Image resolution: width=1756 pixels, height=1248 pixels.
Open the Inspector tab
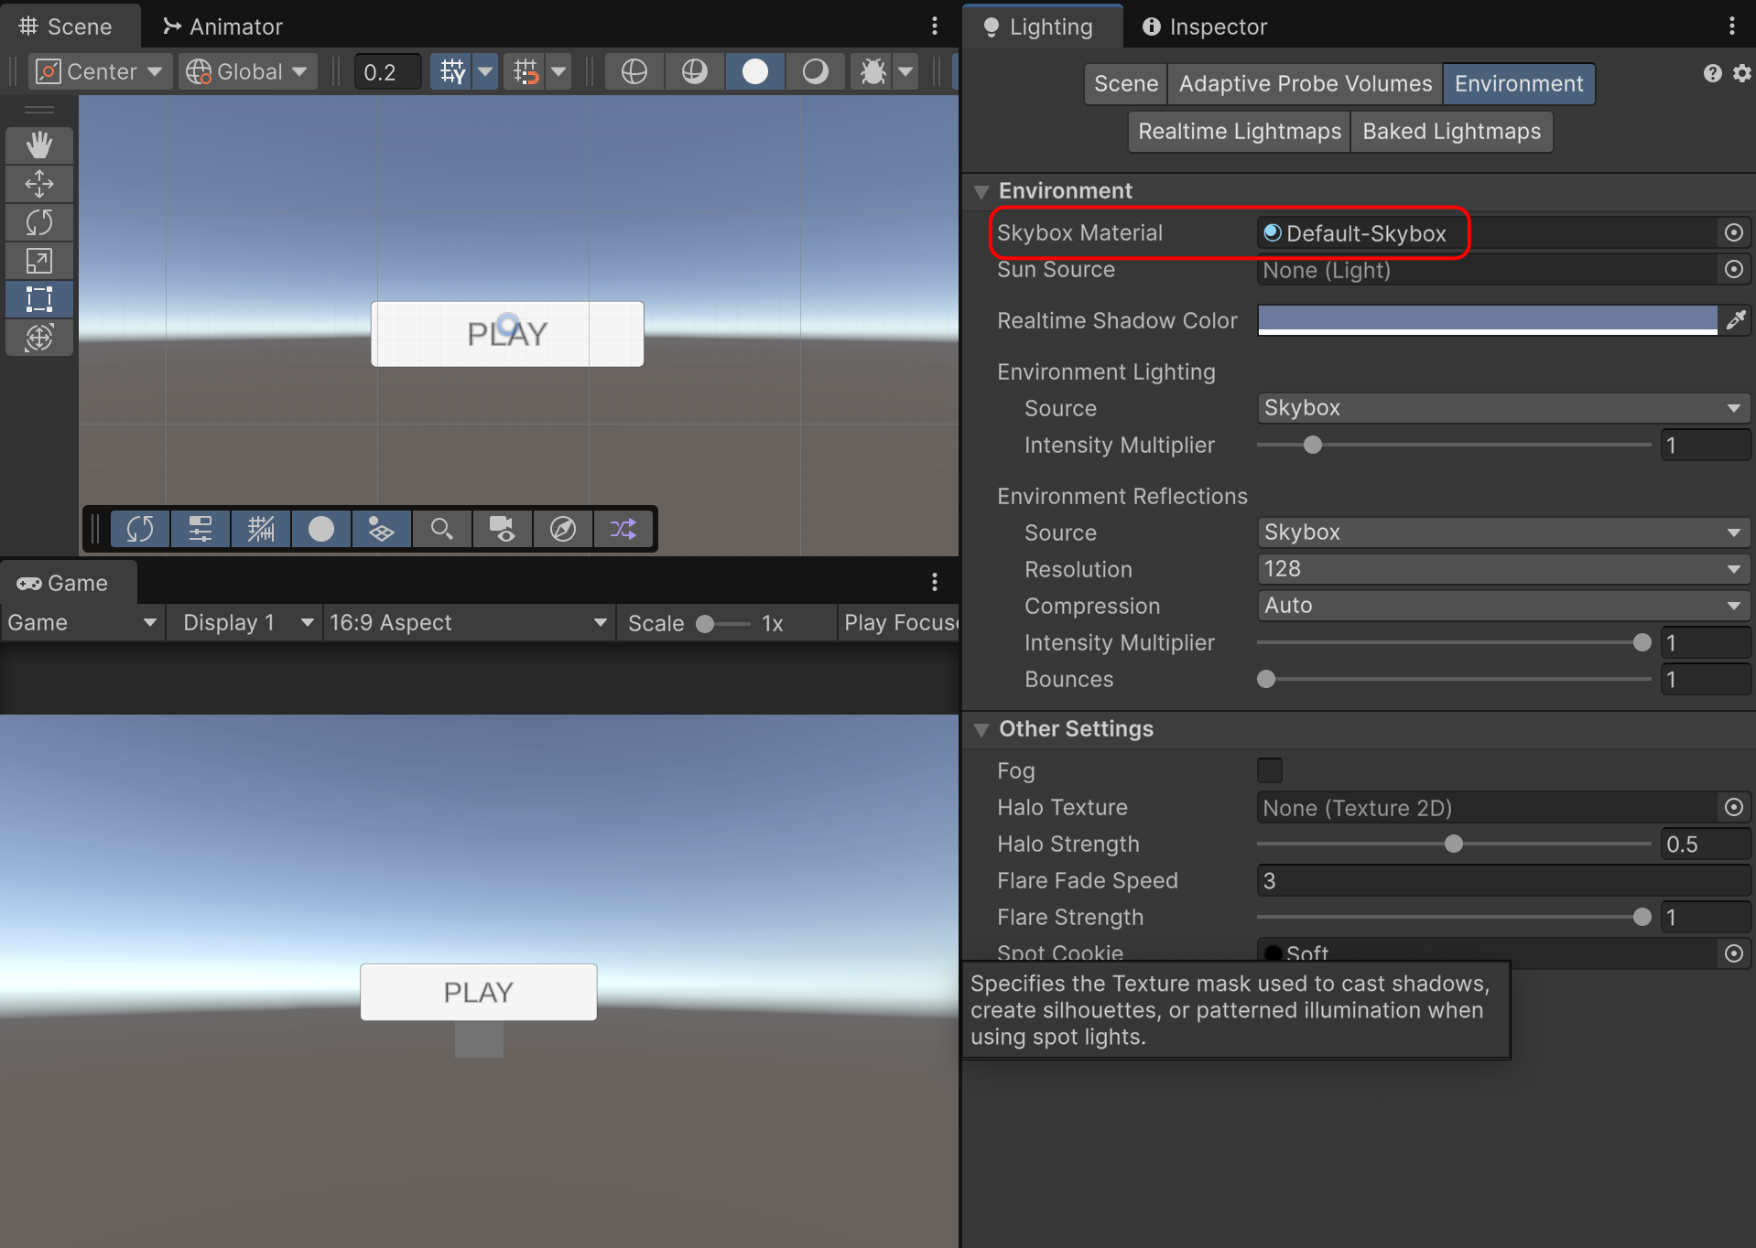click(x=1205, y=27)
